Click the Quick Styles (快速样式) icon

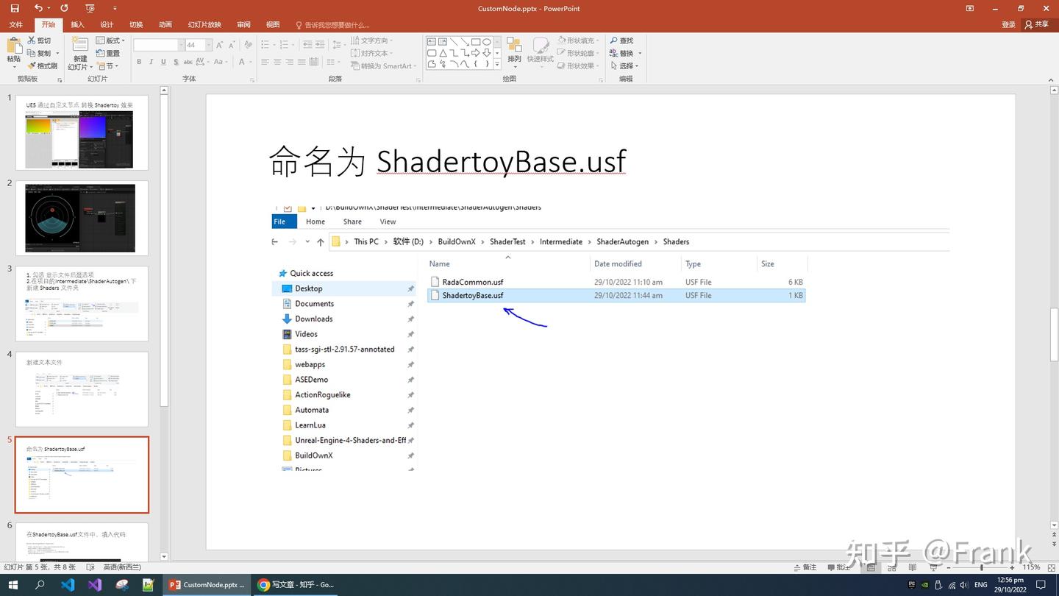tap(541, 52)
